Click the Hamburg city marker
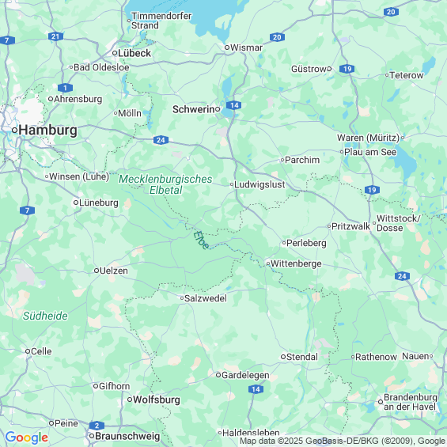The image size is (447, 447). coord(14,131)
